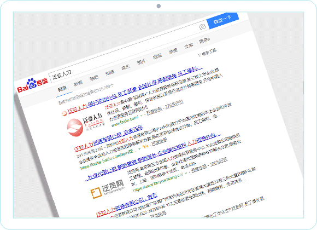Switch to the 地图 tab
The image size is (317, 230).
(173, 51)
